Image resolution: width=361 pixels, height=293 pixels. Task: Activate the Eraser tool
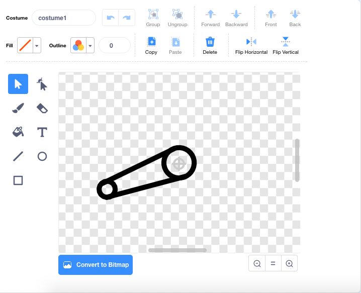[42, 108]
